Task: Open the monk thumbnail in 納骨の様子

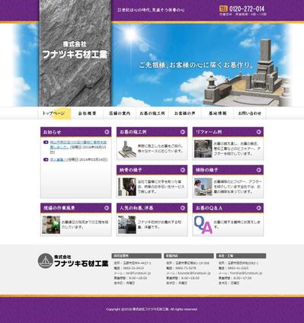Action: (x=127, y=187)
